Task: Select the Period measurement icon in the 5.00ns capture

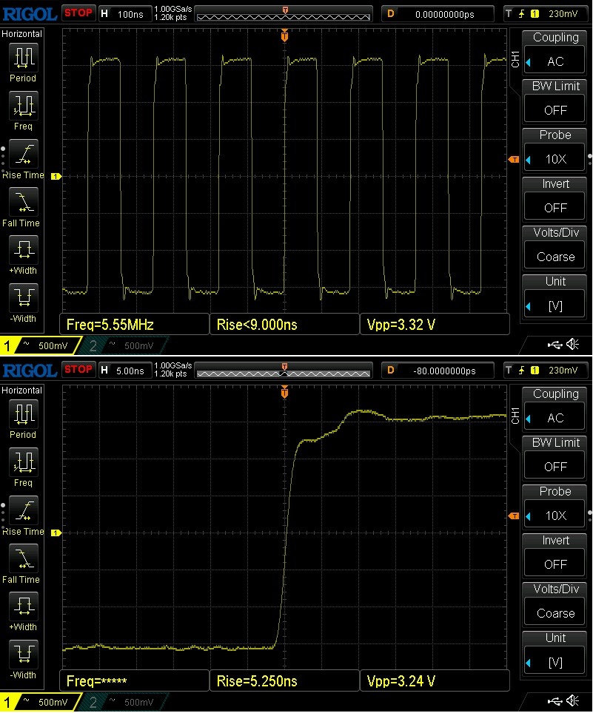Action: pos(24,414)
